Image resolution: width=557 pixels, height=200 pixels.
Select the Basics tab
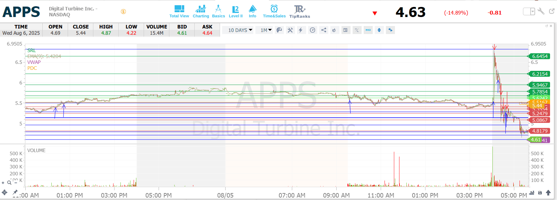(218, 11)
